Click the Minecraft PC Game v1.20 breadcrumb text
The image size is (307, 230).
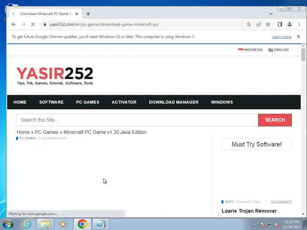point(105,132)
